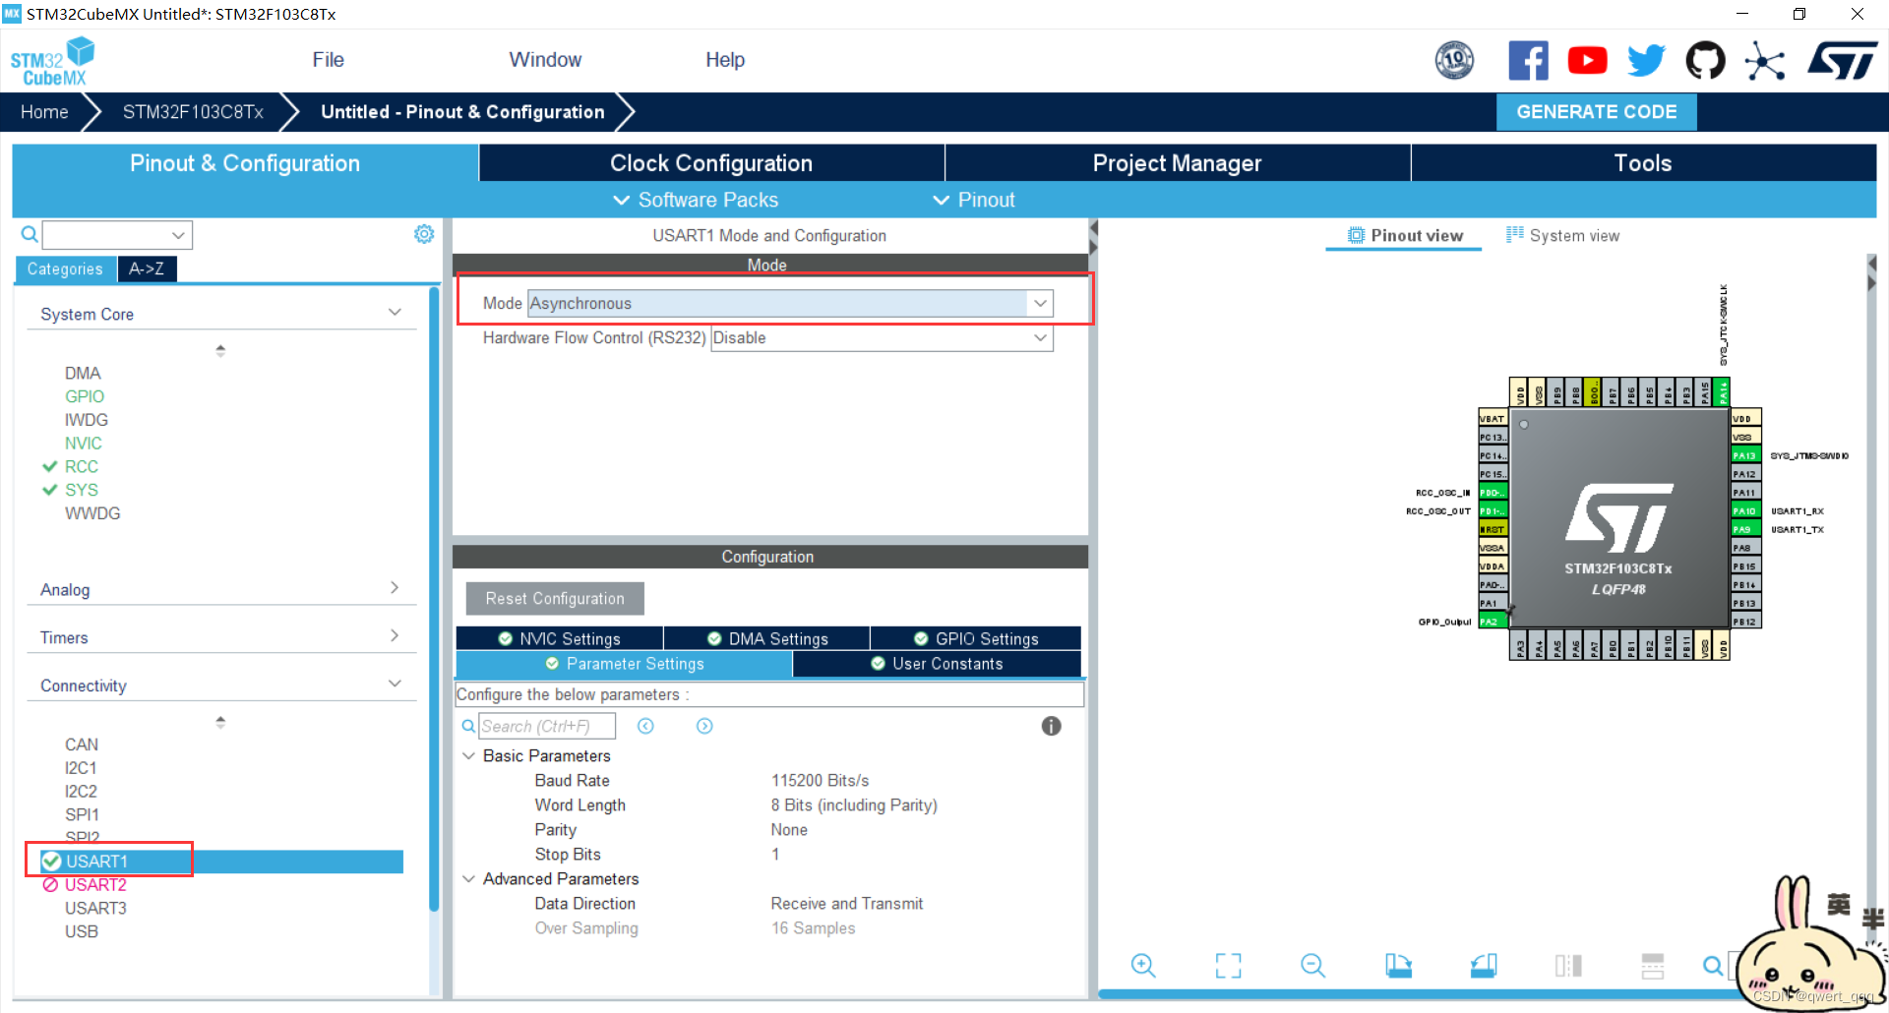This screenshot has width=1889, height=1013.
Task: Open the Help menu
Action: point(725,60)
